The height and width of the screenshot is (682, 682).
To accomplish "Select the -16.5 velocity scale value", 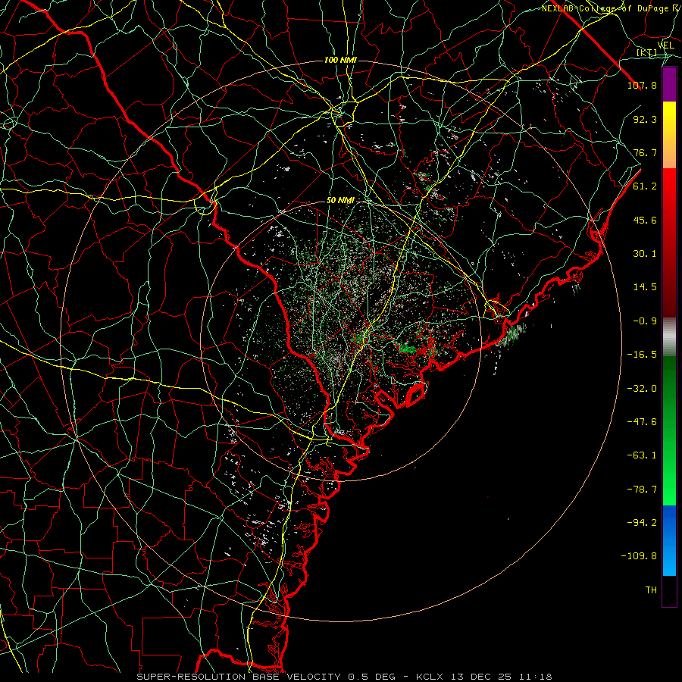I will click(x=642, y=355).
